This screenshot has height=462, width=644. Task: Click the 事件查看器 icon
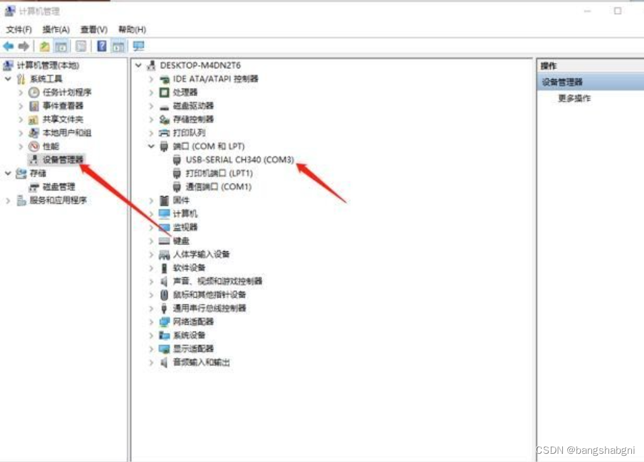[34, 106]
